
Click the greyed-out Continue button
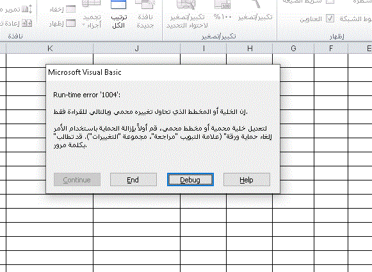click(77, 180)
